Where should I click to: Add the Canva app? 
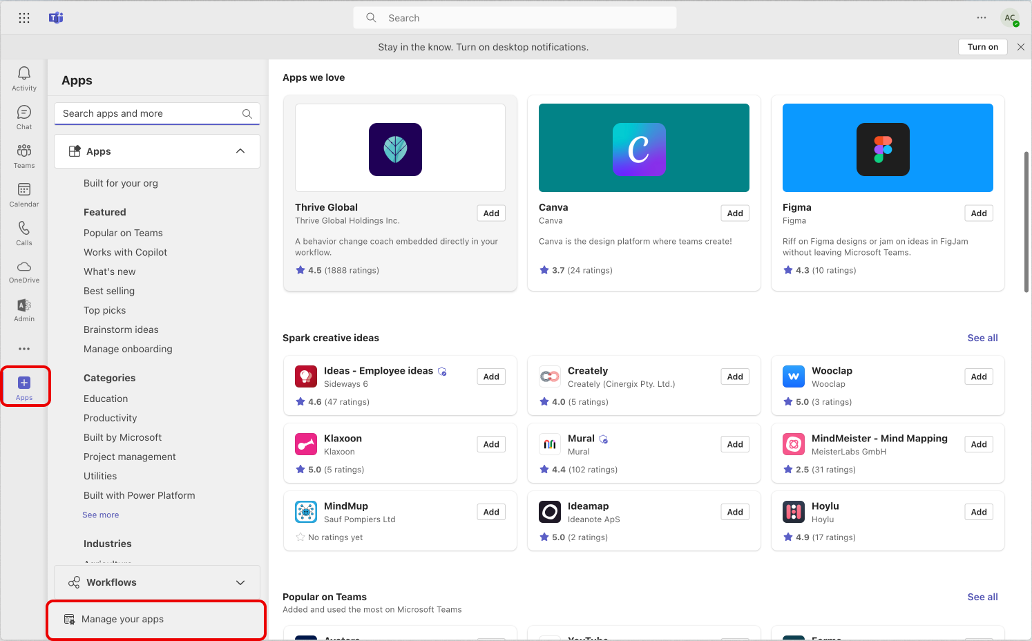(x=735, y=213)
